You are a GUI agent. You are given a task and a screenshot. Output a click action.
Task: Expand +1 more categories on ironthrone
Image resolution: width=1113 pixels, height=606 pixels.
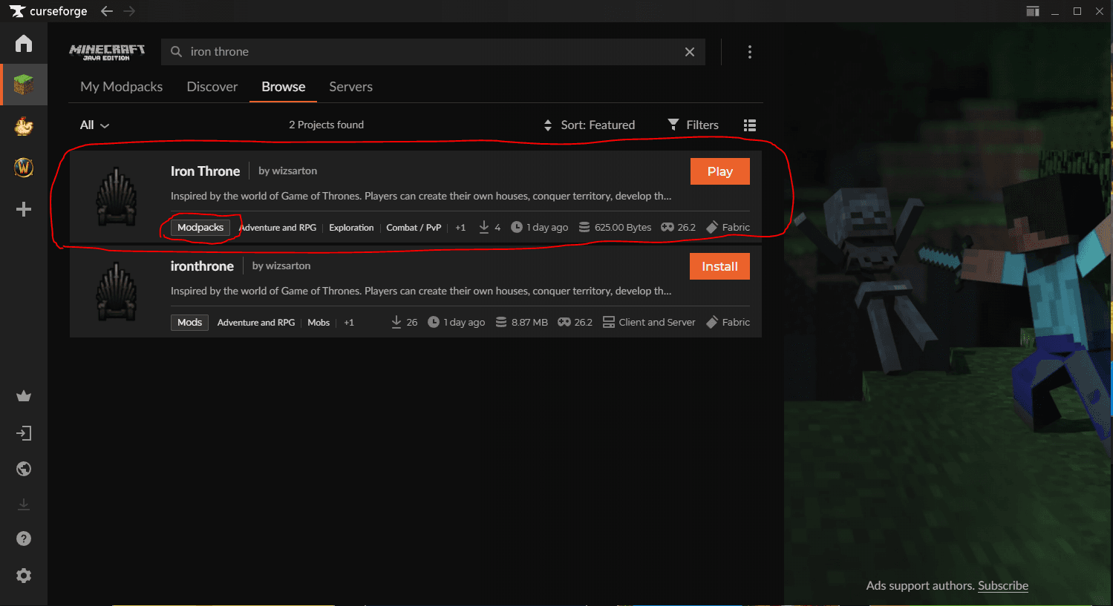point(349,323)
